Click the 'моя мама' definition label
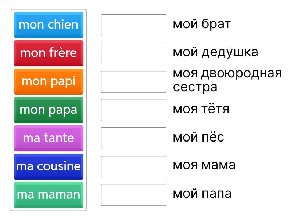The height and width of the screenshot is (220, 294). (x=204, y=165)
